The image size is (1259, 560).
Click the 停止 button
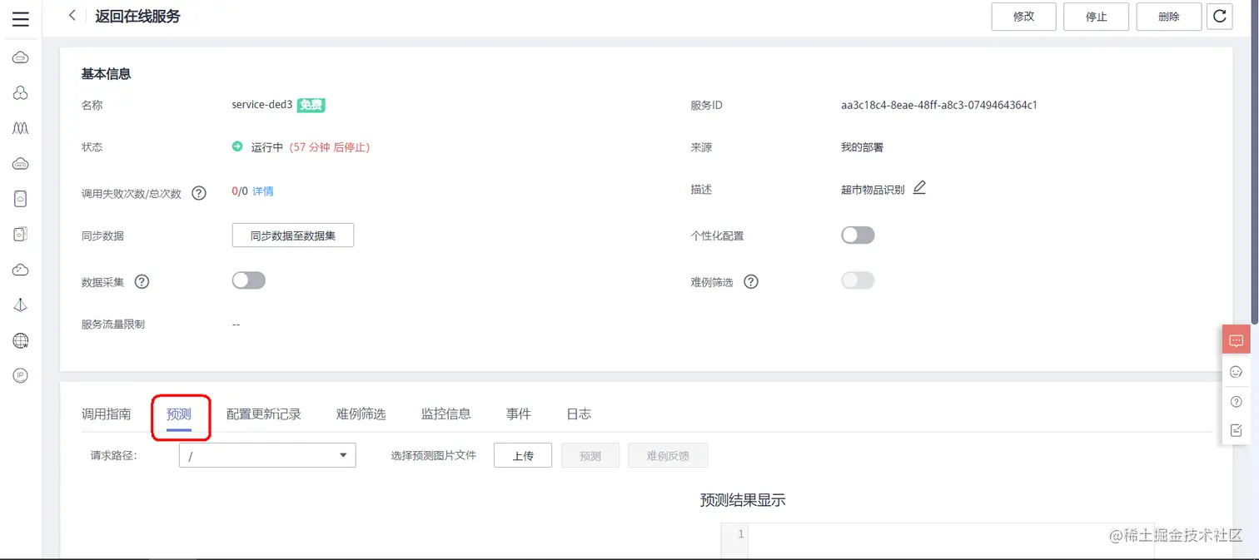click(x=1096, y=17)
